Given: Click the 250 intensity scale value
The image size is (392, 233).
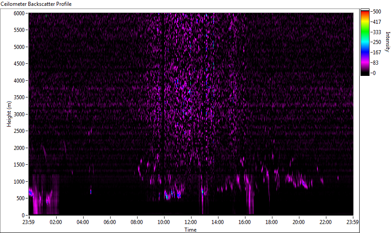Looking at the screenshot, I should (377, 42).
